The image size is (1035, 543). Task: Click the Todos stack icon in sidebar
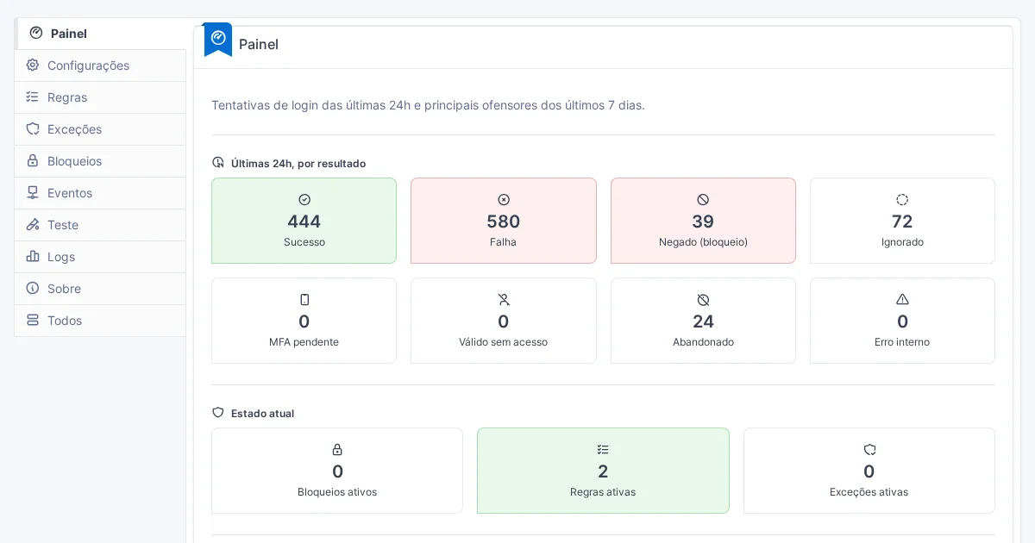coord(33,320)
